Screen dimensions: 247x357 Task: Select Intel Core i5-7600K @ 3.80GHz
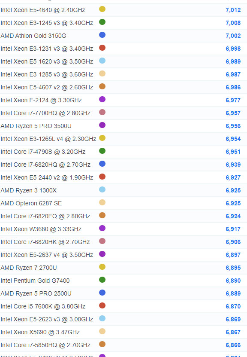click(43, 306)
